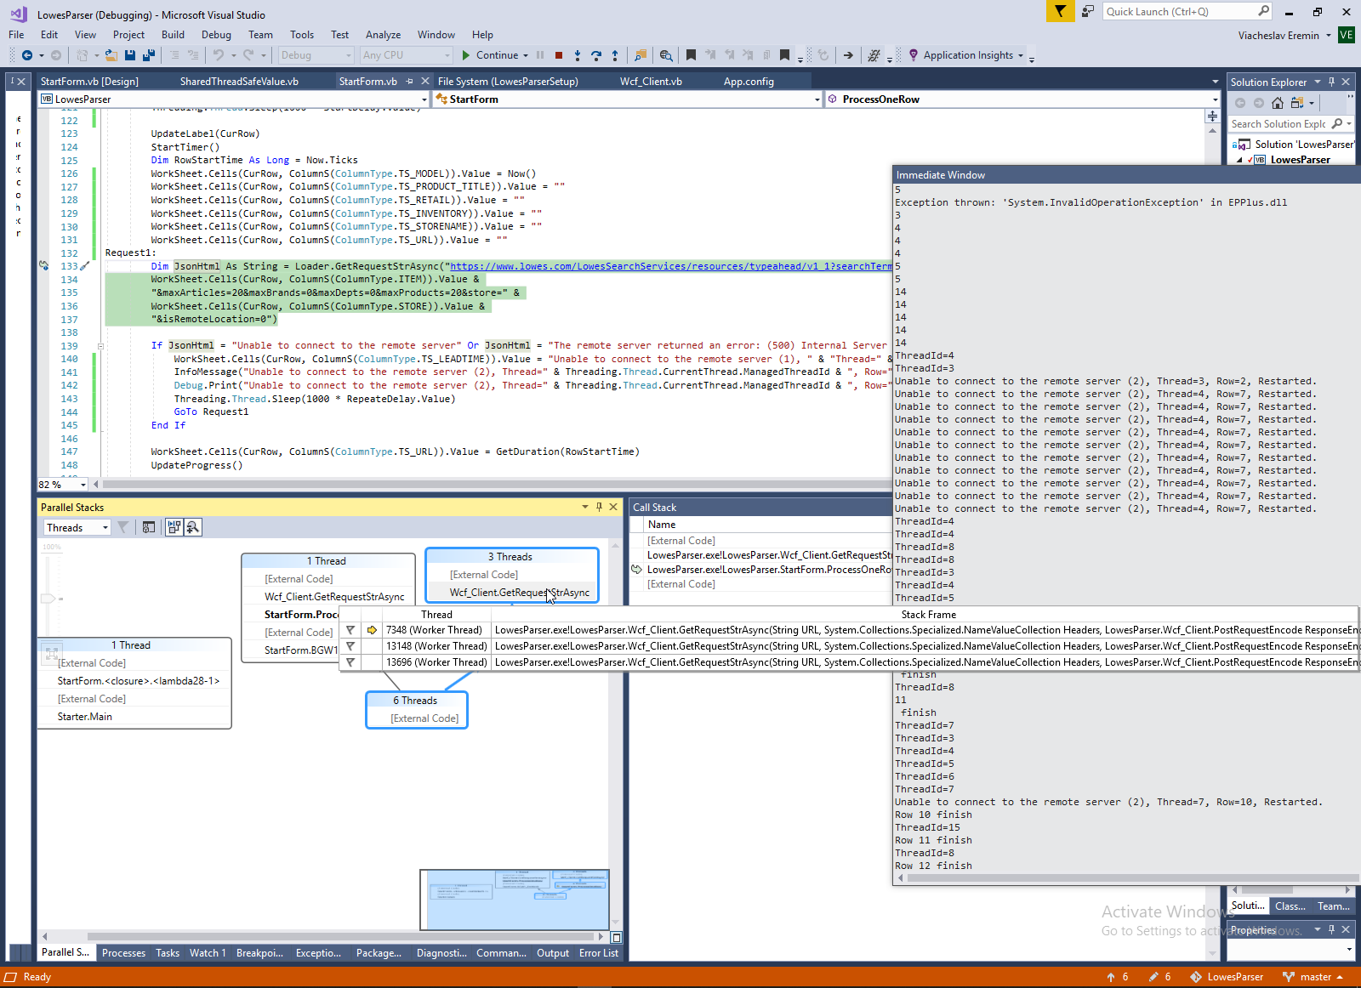Click Application Insights button
Screen dimensions: 1361x988
tap(968, 55)
